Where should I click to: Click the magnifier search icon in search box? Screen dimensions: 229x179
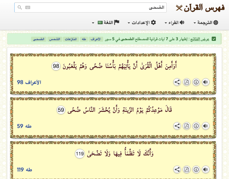[x=20, y=8]
